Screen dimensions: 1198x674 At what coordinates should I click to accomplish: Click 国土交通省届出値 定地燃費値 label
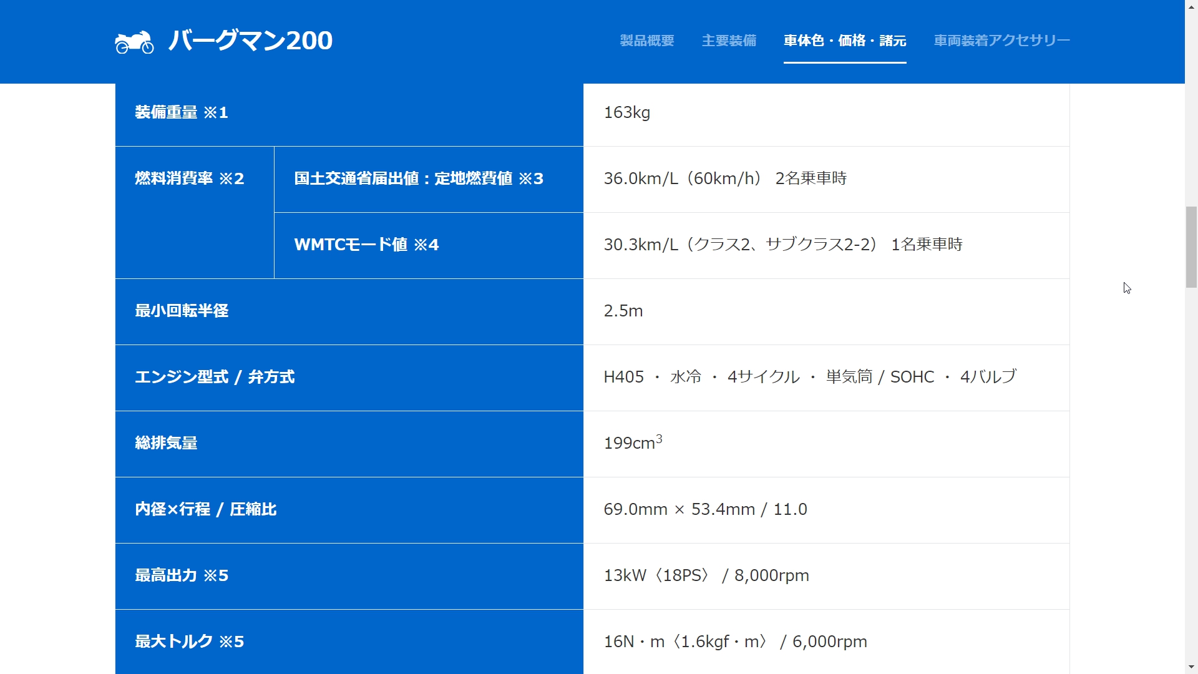(419, 178)
